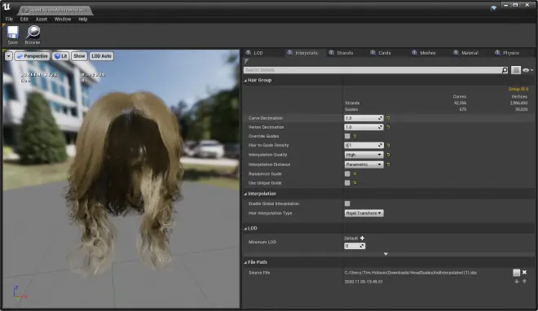Collapse the Hair Group section

pos(245,81)
